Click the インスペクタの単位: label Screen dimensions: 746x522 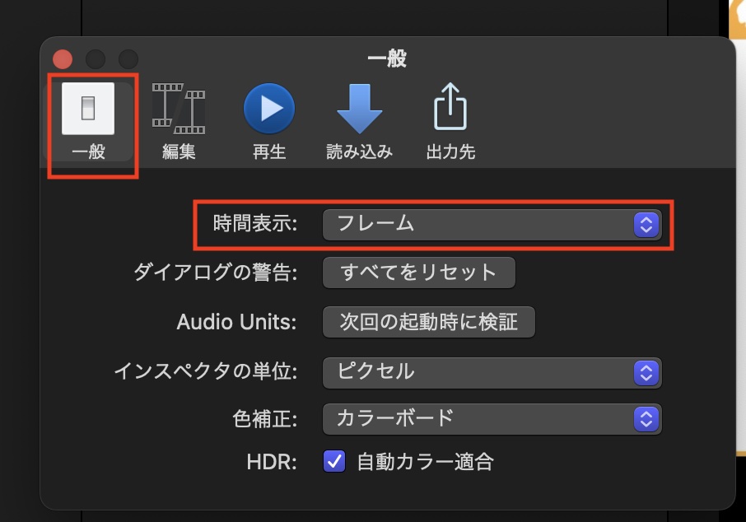pyautogui.click(x=206, y=371)
